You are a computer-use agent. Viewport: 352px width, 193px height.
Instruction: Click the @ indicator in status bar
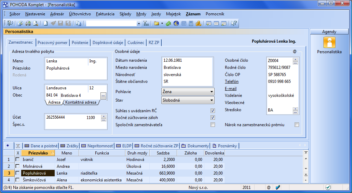pos(269,188)
